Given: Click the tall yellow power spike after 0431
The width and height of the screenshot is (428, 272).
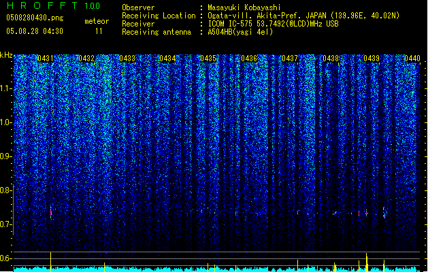Looking at the screenshot, I should (51, 262).
